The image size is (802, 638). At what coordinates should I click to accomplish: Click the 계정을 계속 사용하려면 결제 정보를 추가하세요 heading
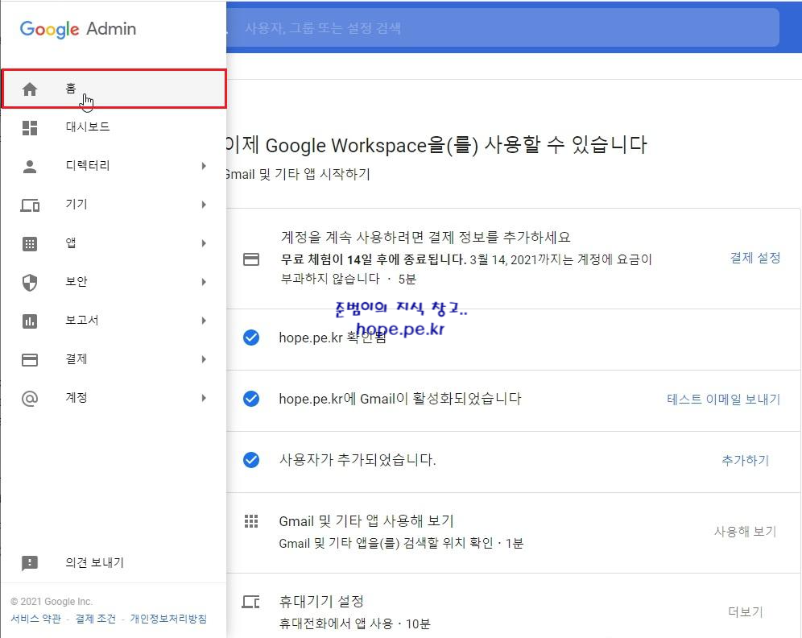425,237
